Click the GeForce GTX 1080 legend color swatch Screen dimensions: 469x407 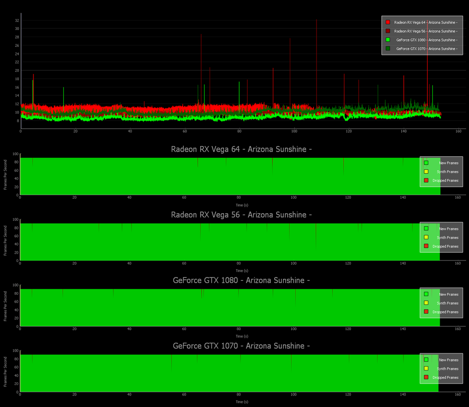point(387,39)
